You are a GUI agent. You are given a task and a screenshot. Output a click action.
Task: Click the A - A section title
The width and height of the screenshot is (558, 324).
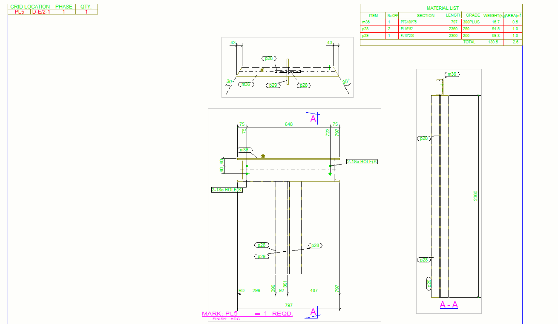pos(449,304)
